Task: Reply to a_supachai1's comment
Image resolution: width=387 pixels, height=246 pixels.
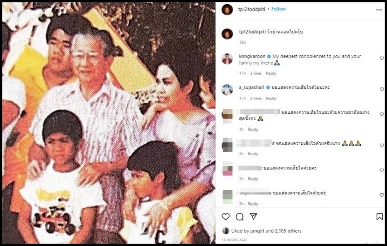Action: [271, 98]
